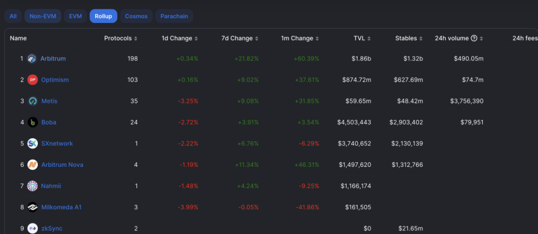Click the orange Arbitrum Nova logo icon
Viewport: 538px width, 234px height.
coord(32,165)
